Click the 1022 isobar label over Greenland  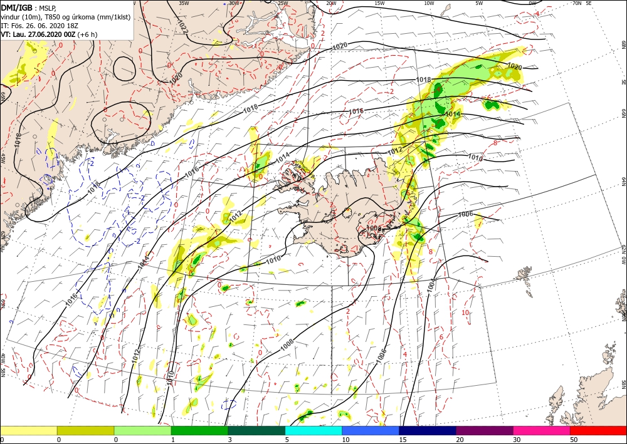coord(182,27)
